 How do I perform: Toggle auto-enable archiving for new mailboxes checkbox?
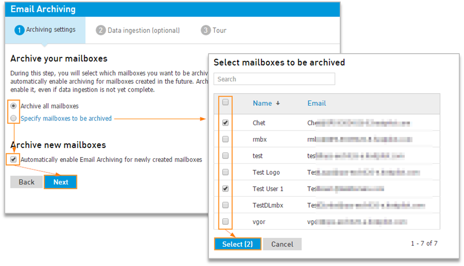(x=13, y=159)
